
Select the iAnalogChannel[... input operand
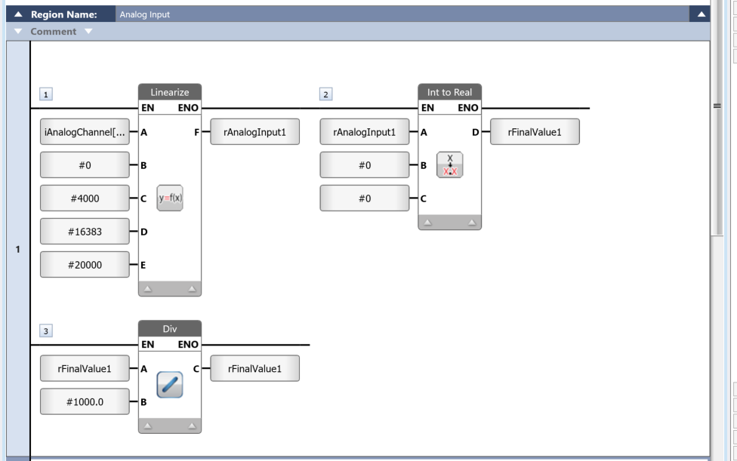click(x=85, y=132)
